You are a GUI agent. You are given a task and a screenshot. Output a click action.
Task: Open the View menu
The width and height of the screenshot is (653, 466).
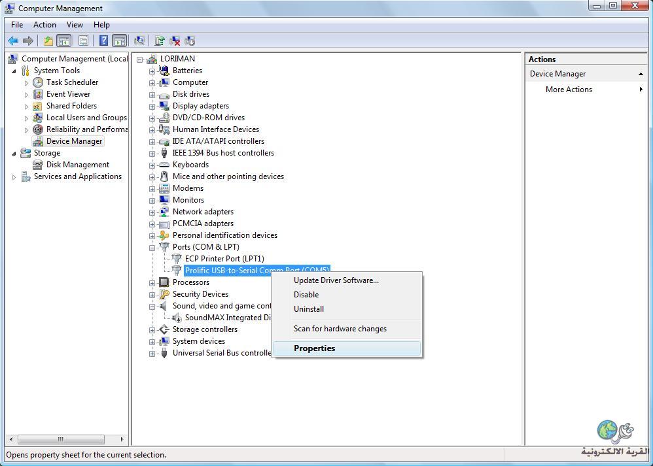[75, 25]
